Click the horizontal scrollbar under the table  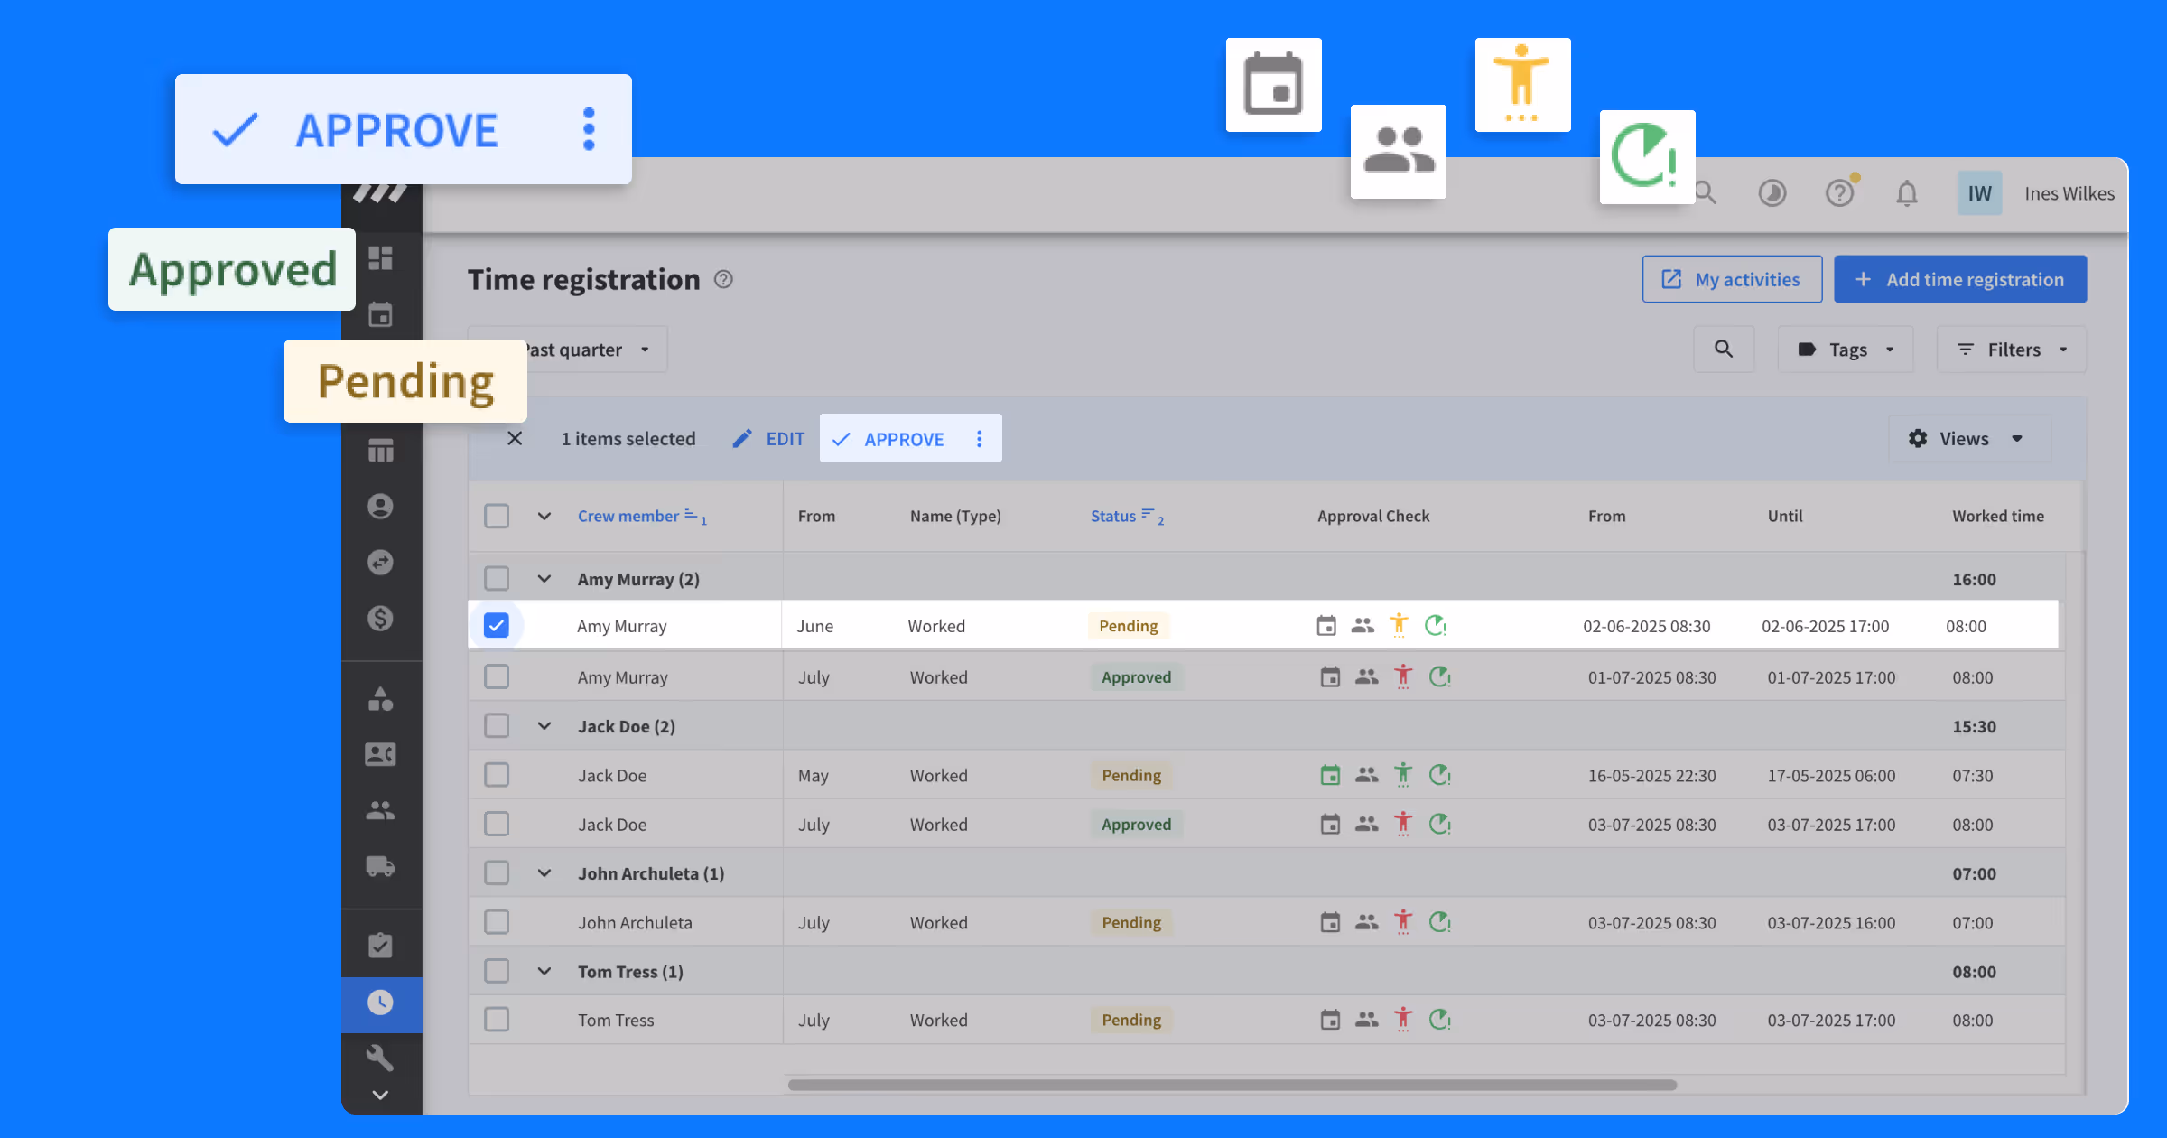coord(1232,1085)
